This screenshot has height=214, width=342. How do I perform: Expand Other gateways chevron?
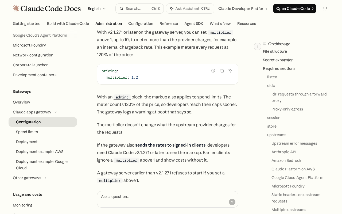point(45,178)
